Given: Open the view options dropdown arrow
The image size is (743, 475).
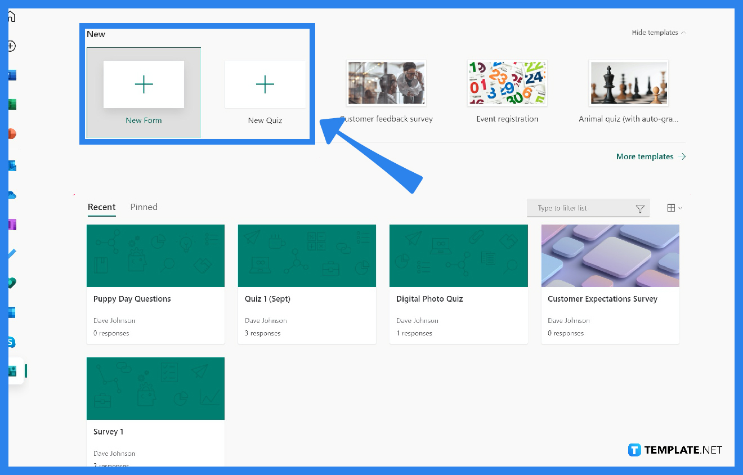Looking at the screenshot, I should coord(679,208).
